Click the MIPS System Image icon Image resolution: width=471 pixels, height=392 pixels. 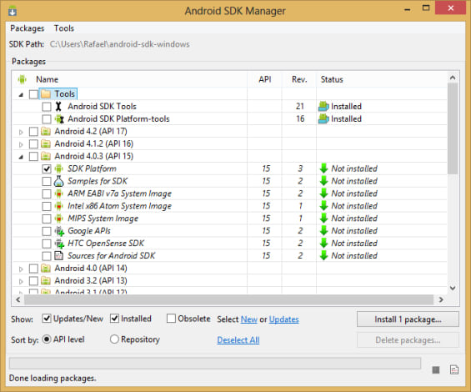point(59,219)
